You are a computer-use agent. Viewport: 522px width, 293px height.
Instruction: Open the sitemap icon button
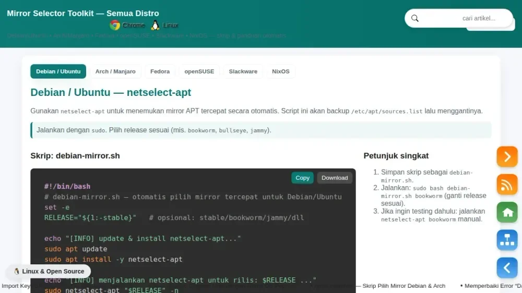tap(507, 240)
